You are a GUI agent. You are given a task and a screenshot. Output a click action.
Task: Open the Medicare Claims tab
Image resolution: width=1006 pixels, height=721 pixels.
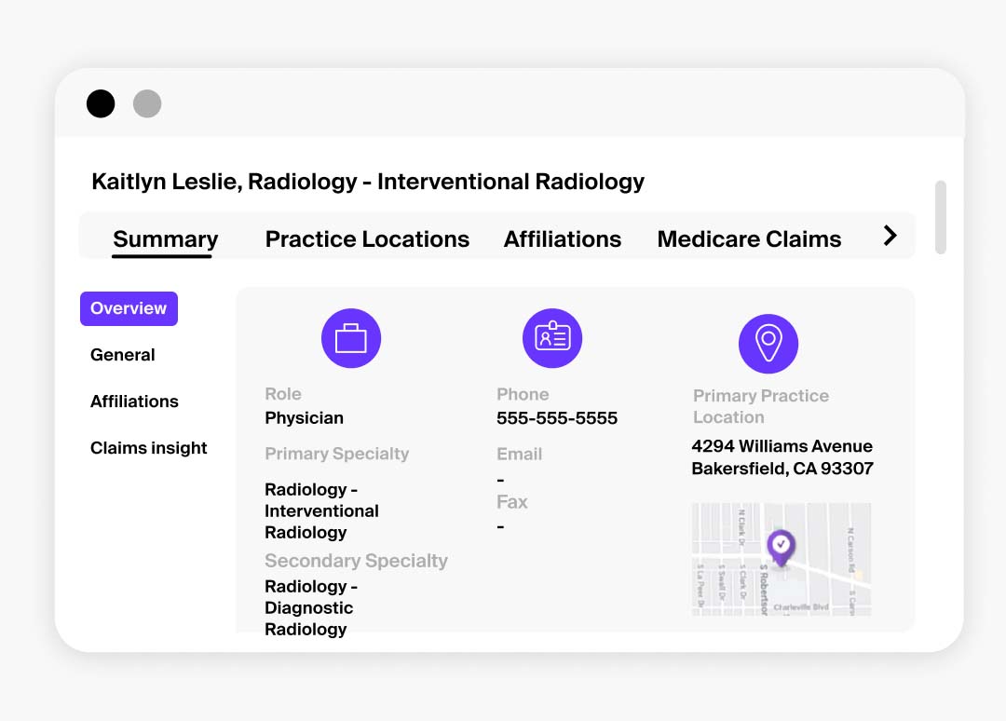[749, 239]
